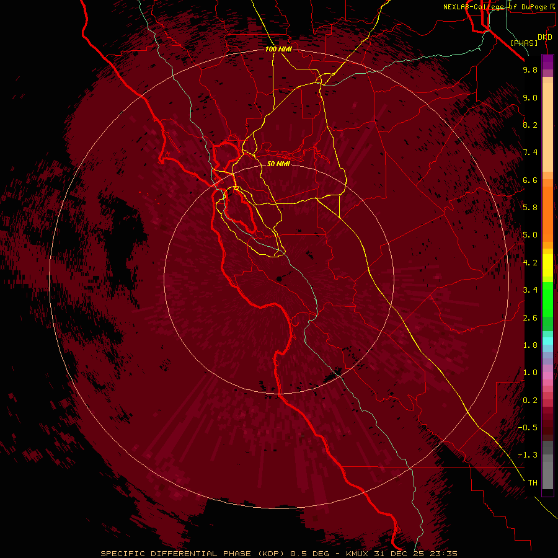Viewport: 558px width, 558px height.
Task: Click the 4.2 scale value
Action: (x=530, y=263)
